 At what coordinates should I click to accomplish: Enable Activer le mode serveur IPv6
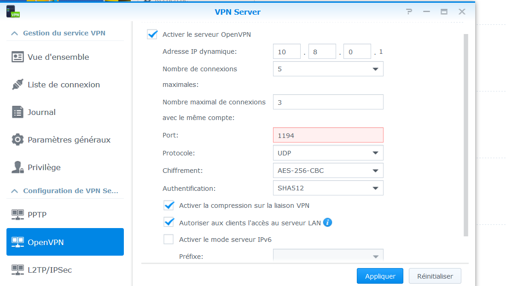click(x=169, y=239)
